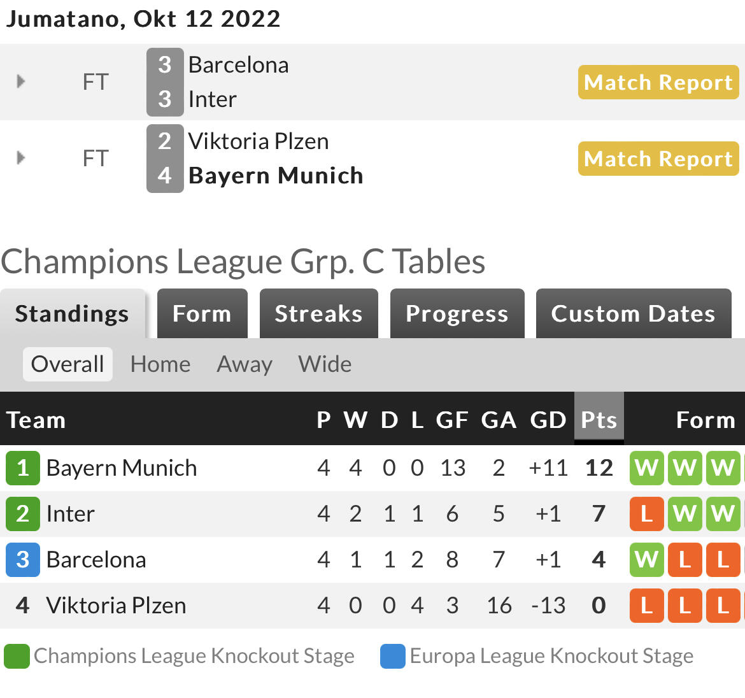
Task: Open the Progress tab
Action: [x=457, y=313]
